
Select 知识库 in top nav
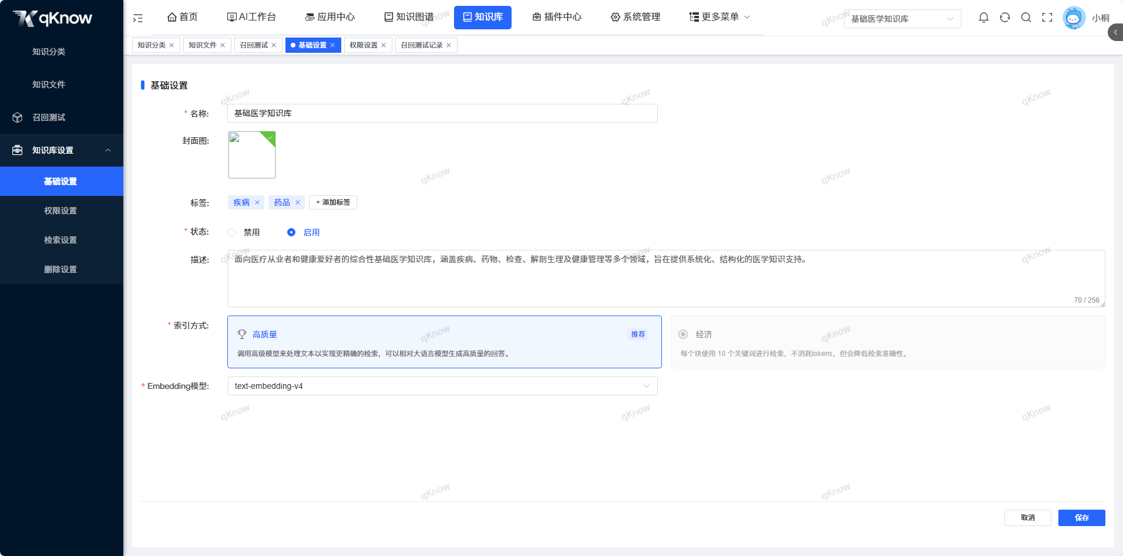click(483, 17)
